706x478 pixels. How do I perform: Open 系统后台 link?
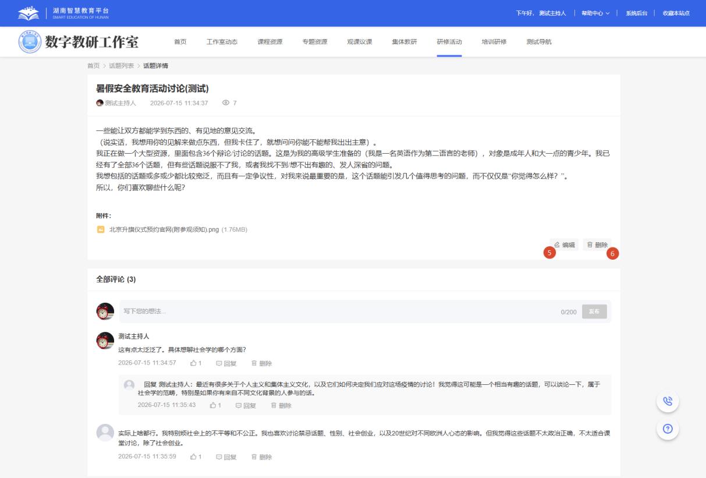coord(637,13)
